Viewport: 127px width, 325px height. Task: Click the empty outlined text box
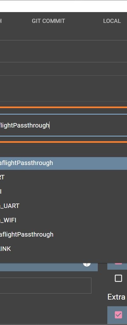45,286
